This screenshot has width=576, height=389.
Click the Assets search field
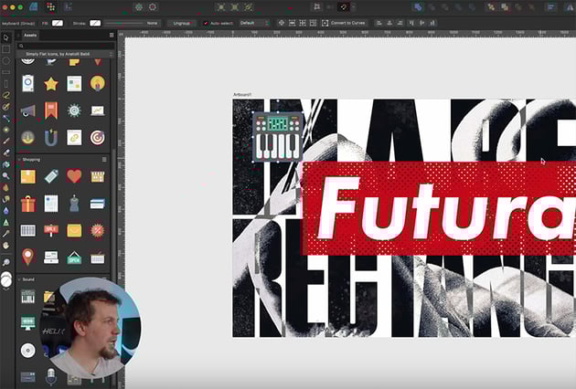pos(66,46)
